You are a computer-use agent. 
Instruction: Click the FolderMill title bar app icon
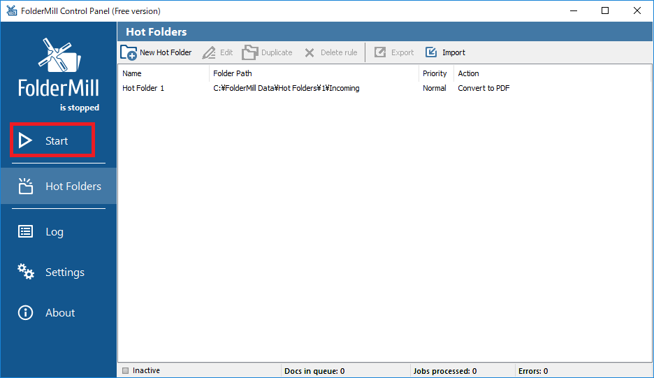12,10
